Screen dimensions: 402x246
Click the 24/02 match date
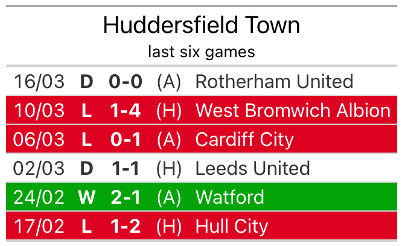(39, 197)
